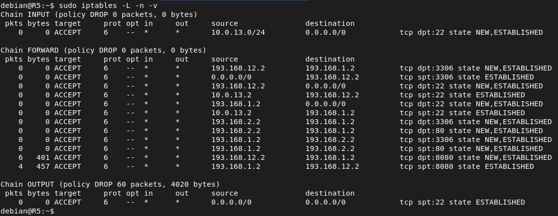Screen dimensions: 558x216
Task: Click destination 193.168.12.2 of the spt:8080 rule
Action: click(x=332, y=166)
